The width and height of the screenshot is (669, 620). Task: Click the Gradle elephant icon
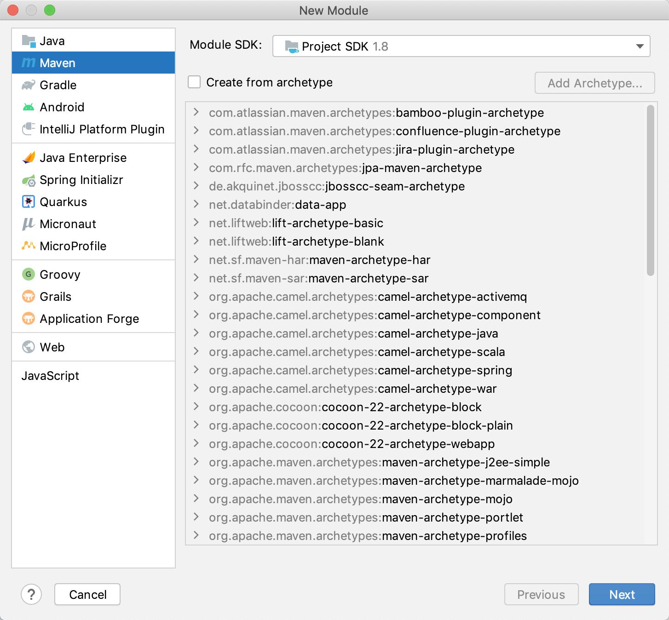(29, 85)
